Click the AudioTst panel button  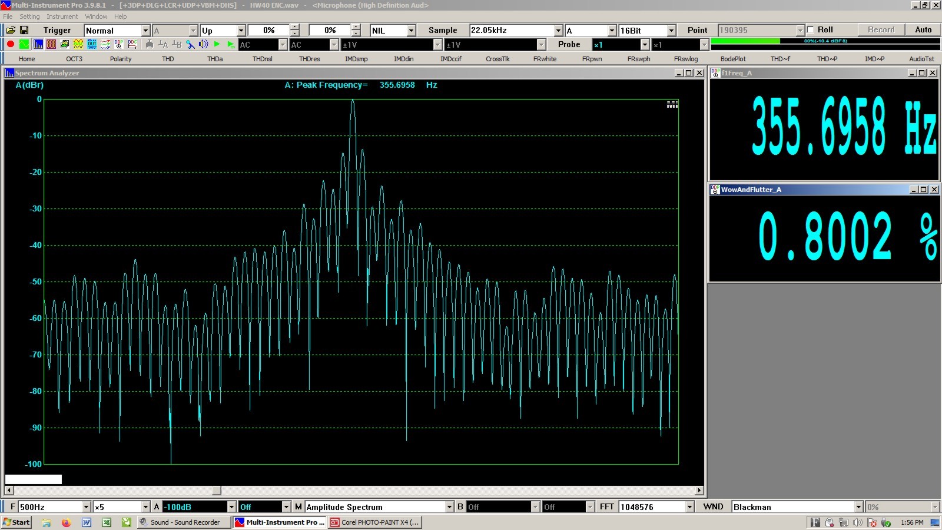921,59
